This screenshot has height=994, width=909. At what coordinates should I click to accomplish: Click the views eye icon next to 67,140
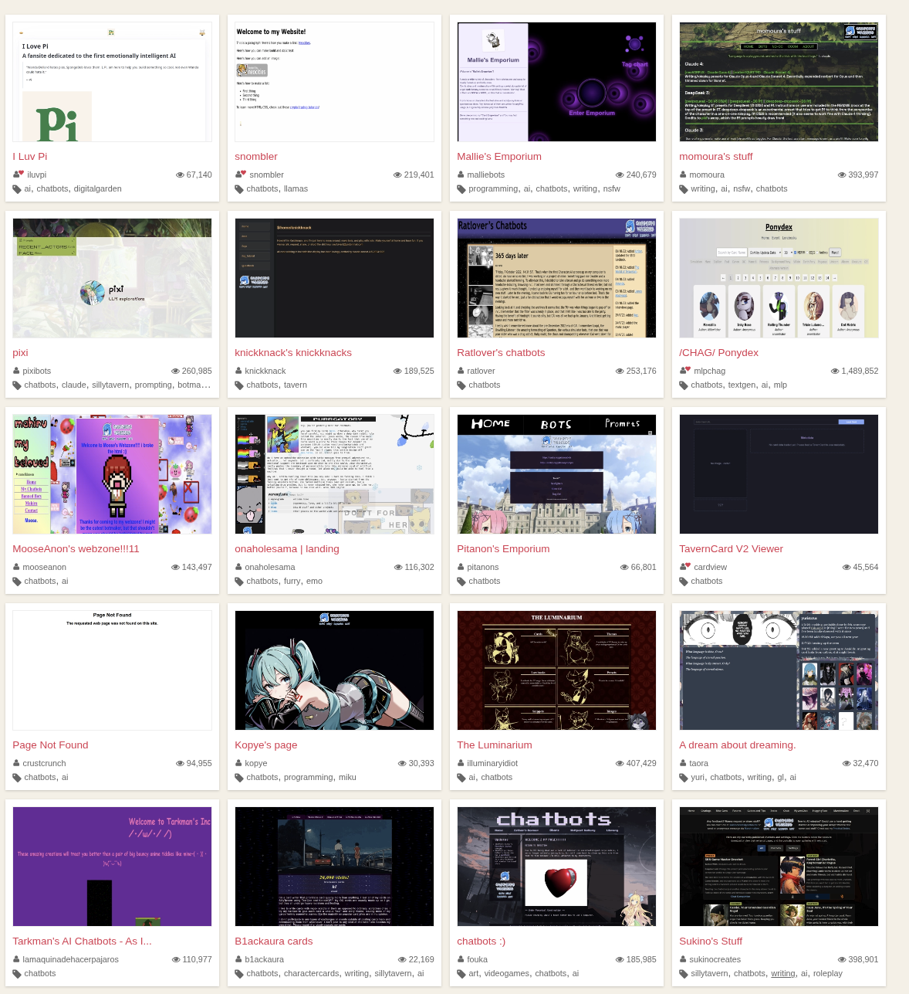180,175
